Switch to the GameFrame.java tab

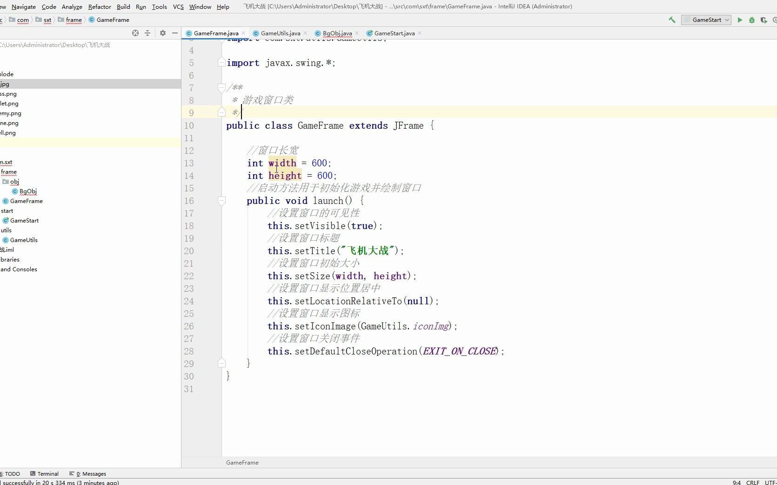point(216,33)
